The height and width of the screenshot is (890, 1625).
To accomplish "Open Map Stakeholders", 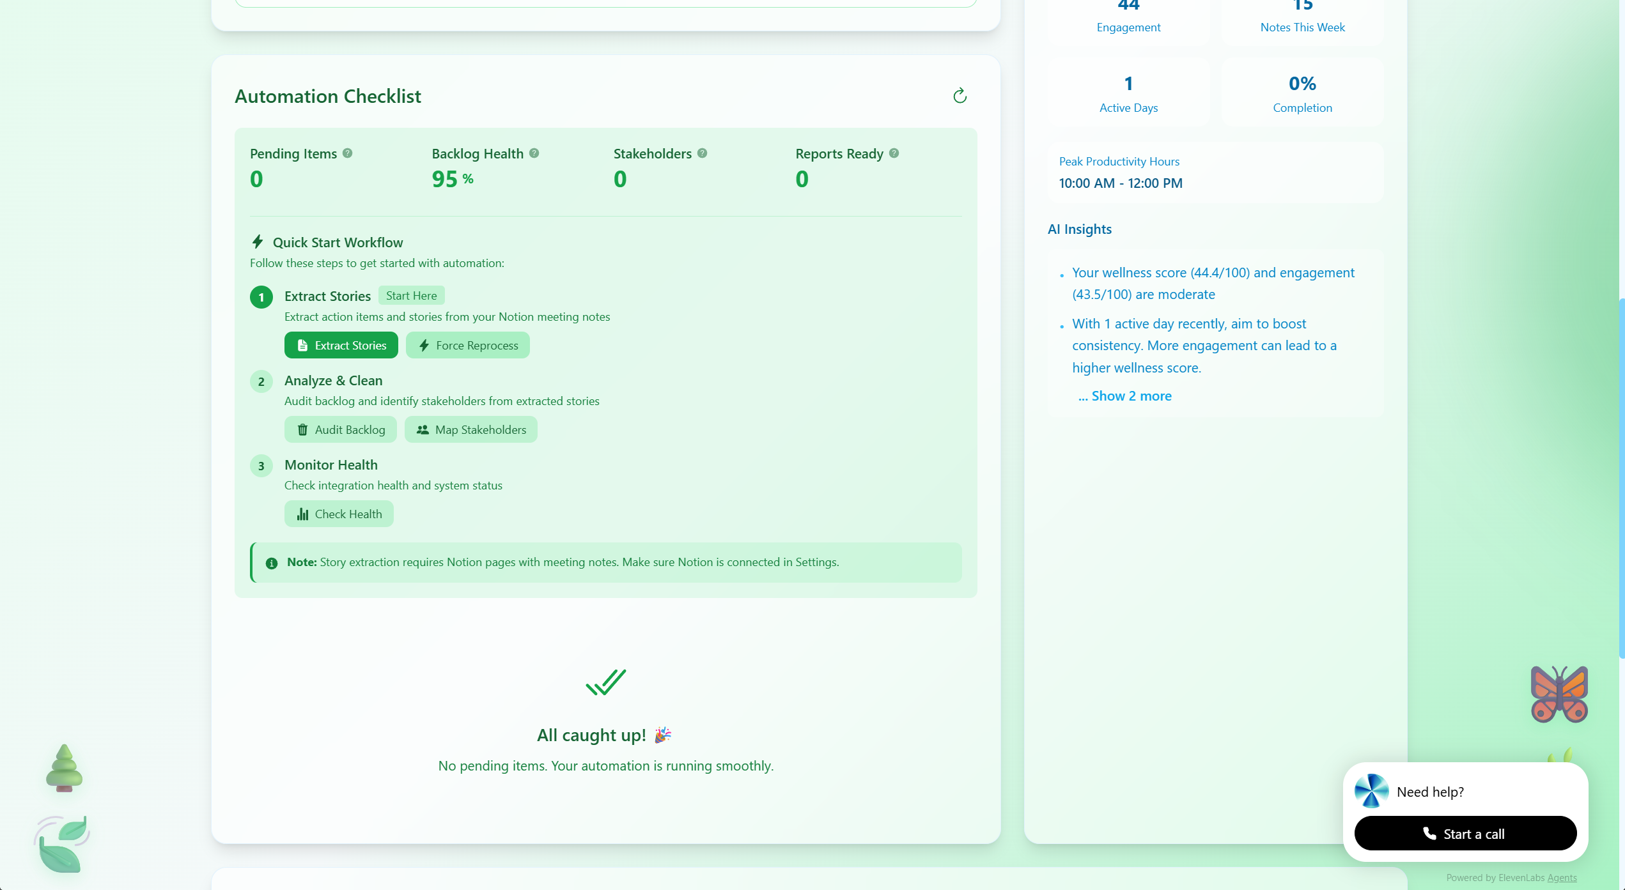I will (x=471, y=429).
